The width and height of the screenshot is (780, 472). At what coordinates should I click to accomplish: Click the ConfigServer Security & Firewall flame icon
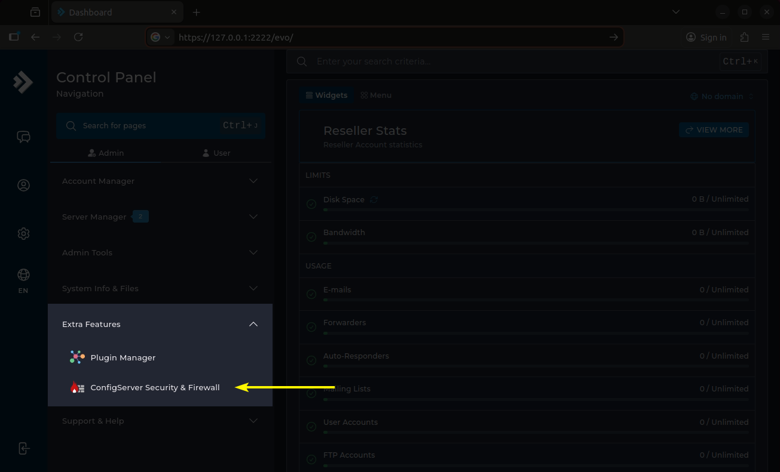pos(77,387)
